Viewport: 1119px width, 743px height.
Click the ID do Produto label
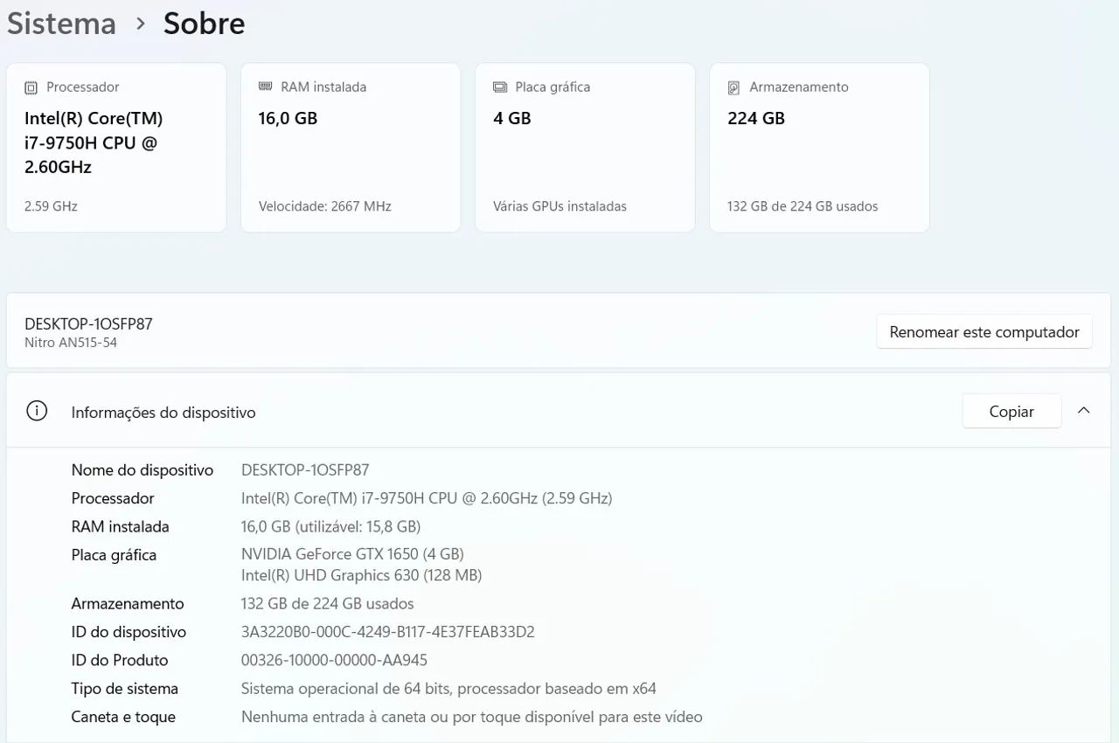(x=120, y=660)
